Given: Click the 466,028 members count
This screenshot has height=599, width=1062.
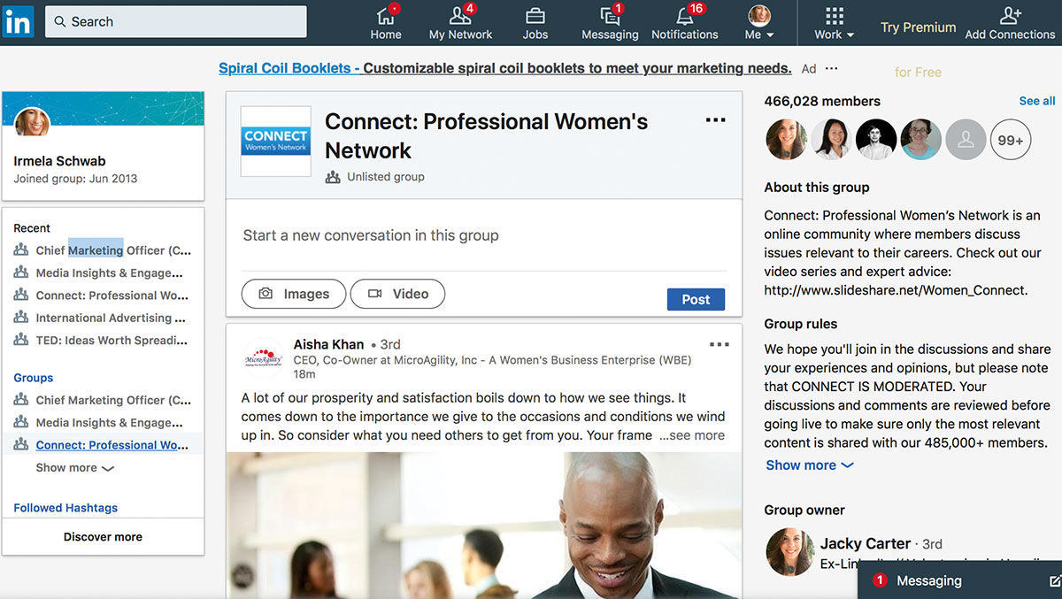Looking at the screenshot, I should pyautogui.click(x=822, y=101).
